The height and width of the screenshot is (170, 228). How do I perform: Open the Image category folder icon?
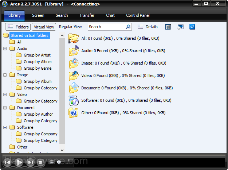[74, 63]
